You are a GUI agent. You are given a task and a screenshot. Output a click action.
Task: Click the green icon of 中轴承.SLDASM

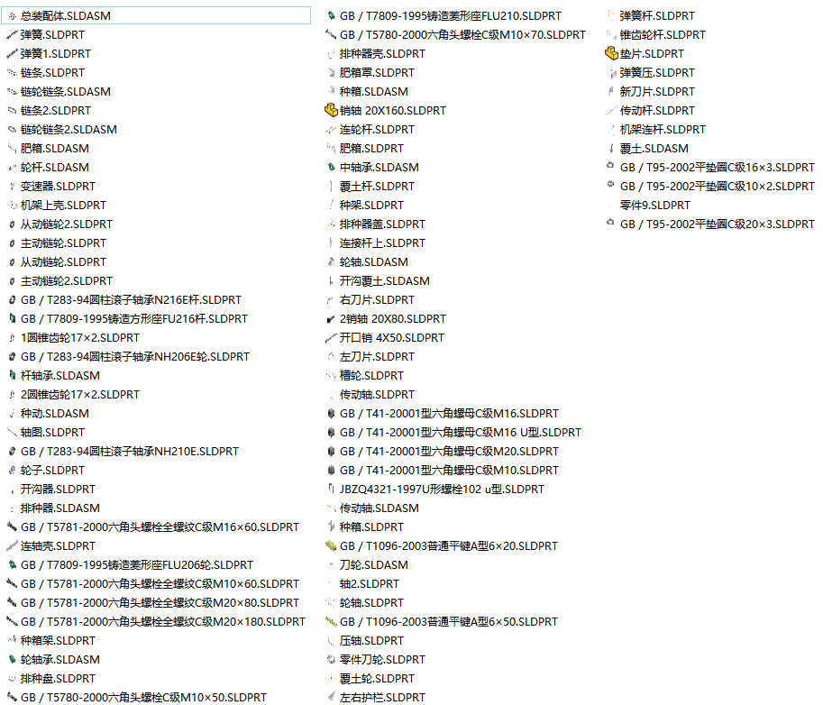pyautogui.click(x=331, y=168)
